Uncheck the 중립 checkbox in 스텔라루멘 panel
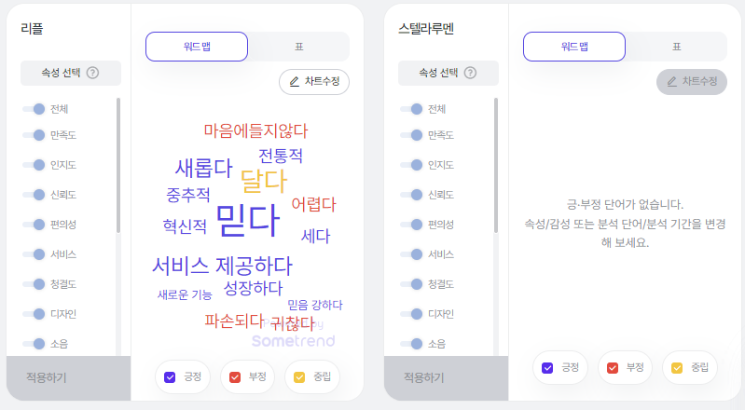 click(677, 368)
